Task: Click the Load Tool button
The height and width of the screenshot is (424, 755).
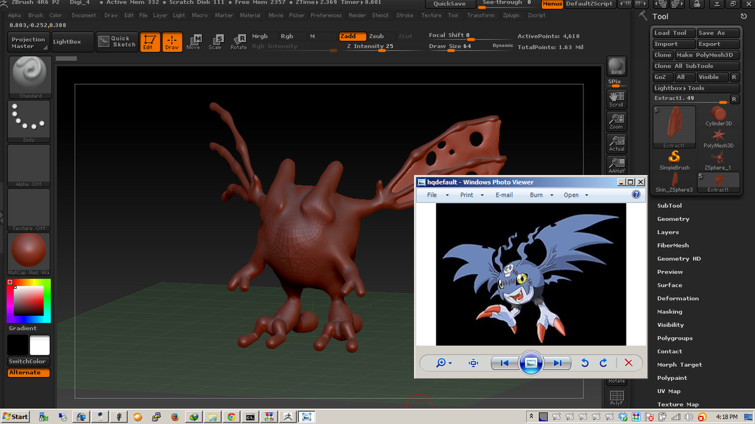Action: (674, 33)
